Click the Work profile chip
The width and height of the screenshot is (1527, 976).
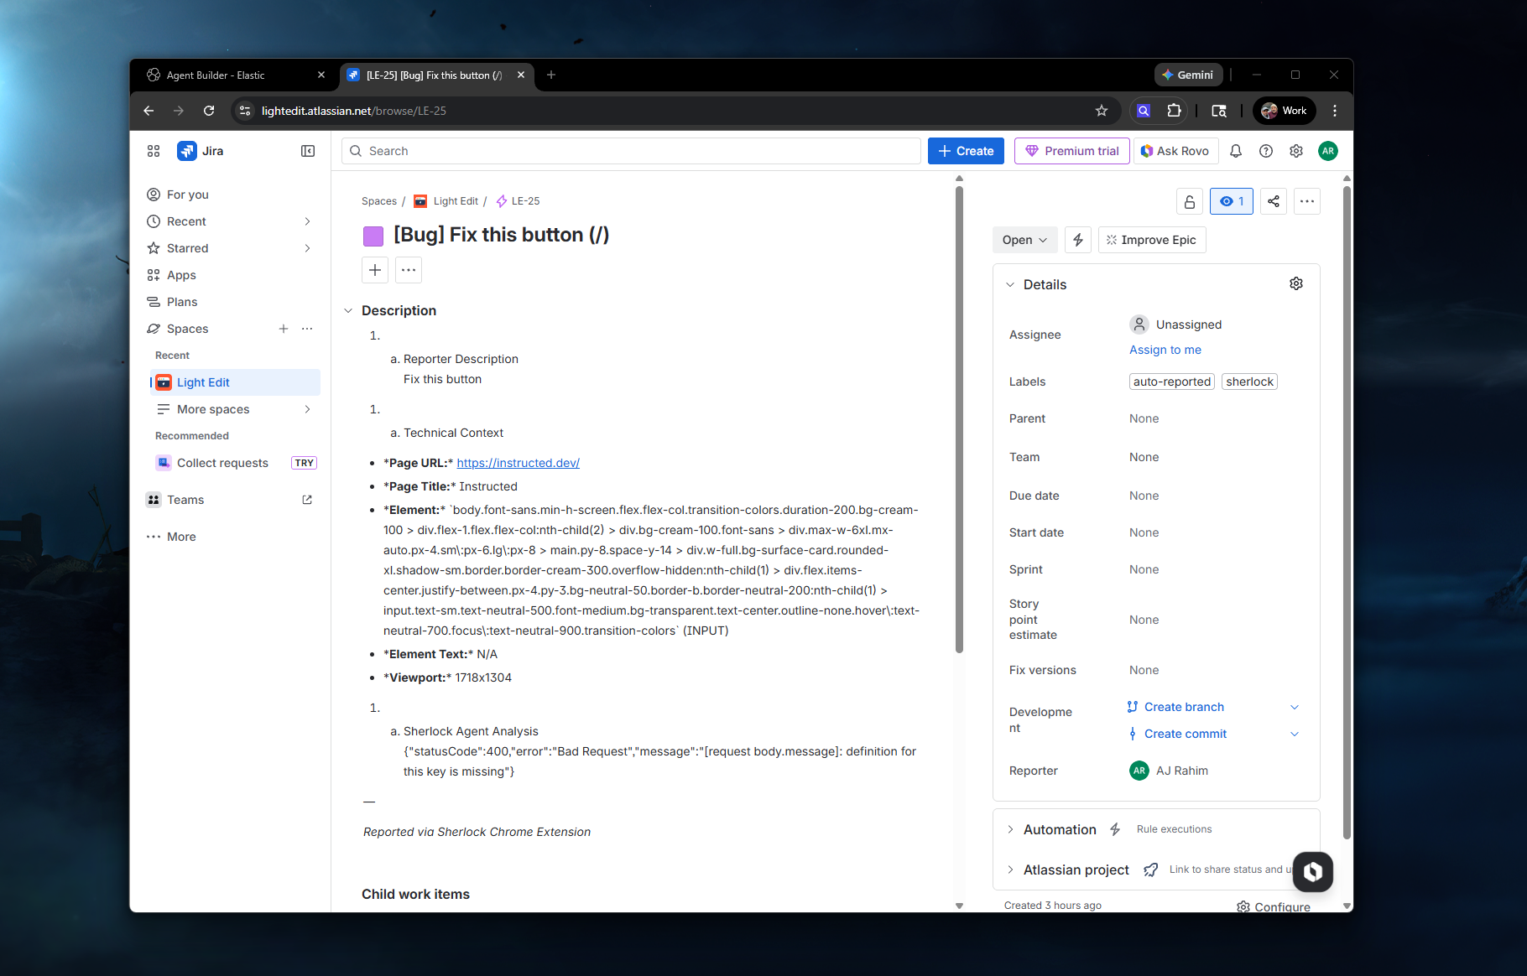pos(1284,111)
